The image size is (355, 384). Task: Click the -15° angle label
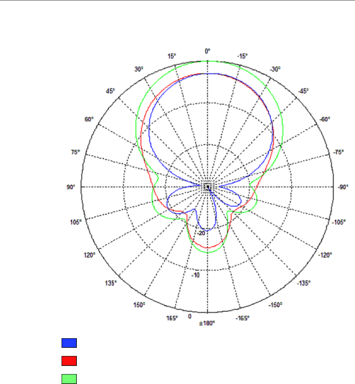(x=242, y=56)
